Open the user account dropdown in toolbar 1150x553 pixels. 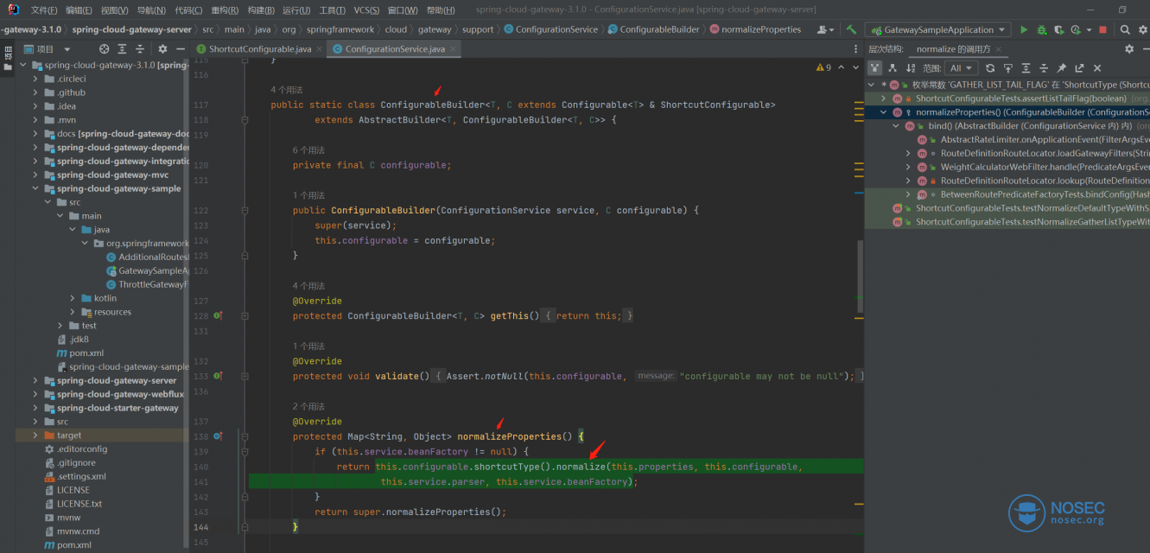pyautogui.click(x=826, y=29)
